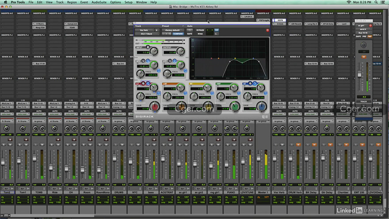Click the Tom2 volume fader
Image resolution: width=389 pixels, height=219 pixels.
(x=3, y=162)
